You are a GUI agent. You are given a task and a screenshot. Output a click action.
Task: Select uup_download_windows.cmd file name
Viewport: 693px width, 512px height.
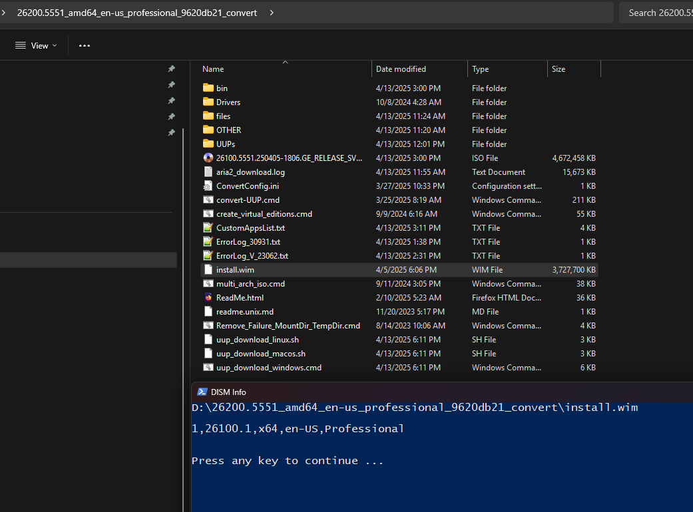[269, 368]
